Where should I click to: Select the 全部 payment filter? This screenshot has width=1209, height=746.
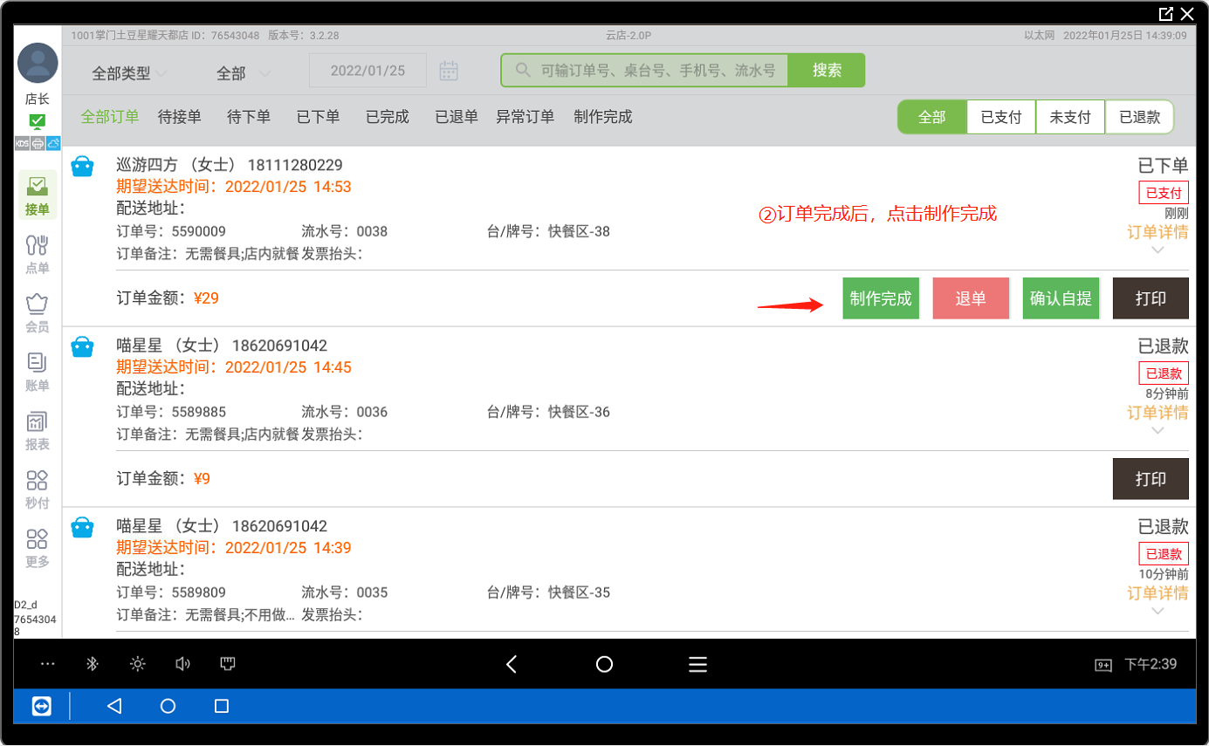click(932, 117)
